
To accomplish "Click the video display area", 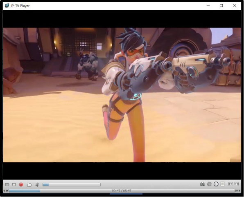I will click(122, 95).
